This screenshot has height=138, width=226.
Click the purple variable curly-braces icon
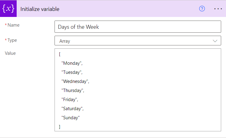pos(8,9)
